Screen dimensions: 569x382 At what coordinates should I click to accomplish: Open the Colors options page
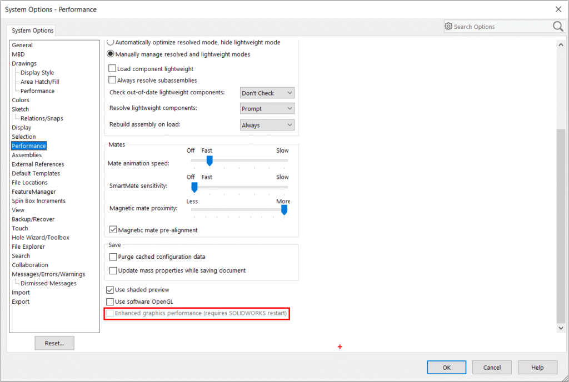[x=21, y=100]
